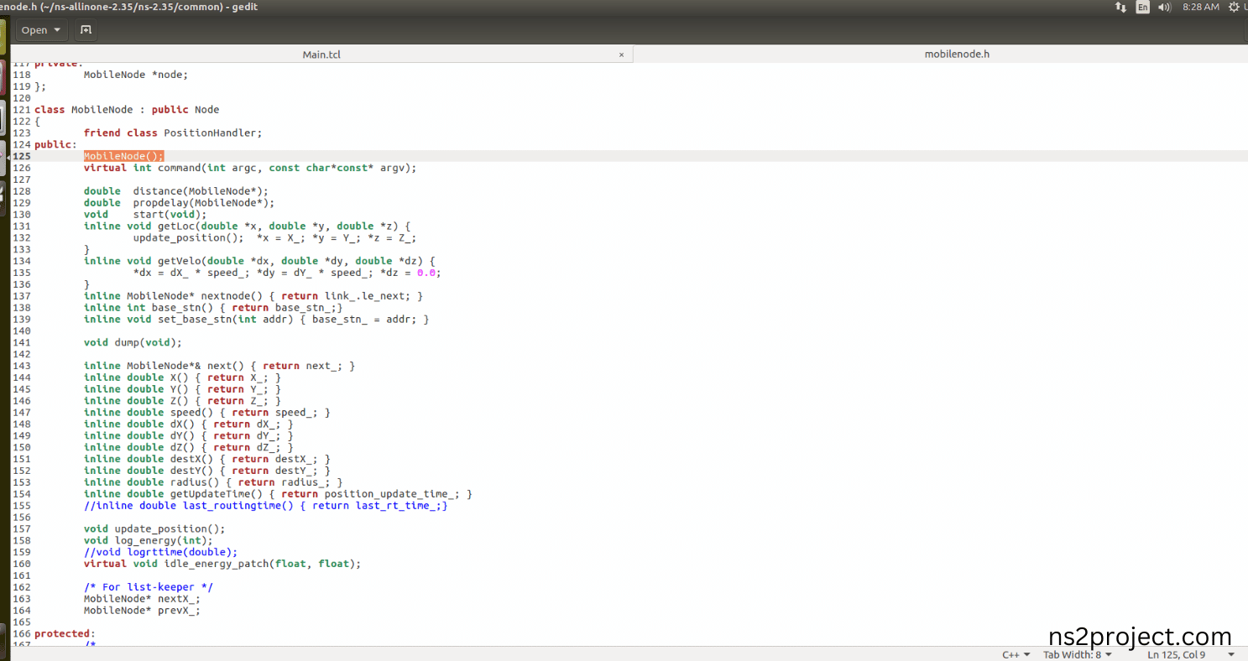Screen dimensions: 1248x661
Task: Click 'friend class PositionHandler;' on line 123
Action: (x=173, y=133)
